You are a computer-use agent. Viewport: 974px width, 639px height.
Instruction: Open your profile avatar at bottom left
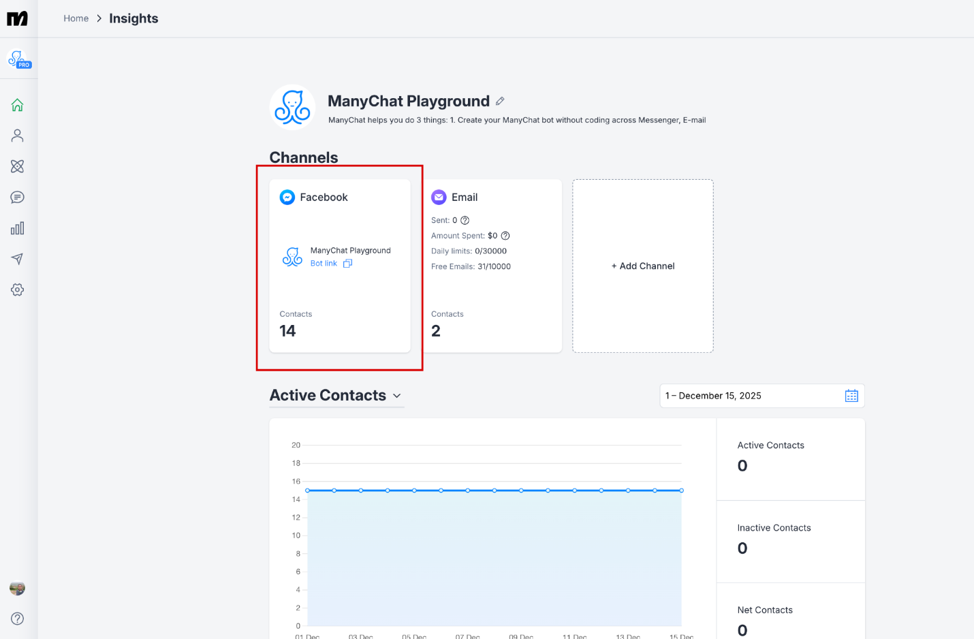(x=17, y=587)
